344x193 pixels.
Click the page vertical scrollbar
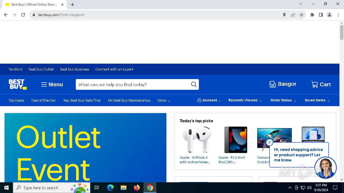tap(342, 32)
